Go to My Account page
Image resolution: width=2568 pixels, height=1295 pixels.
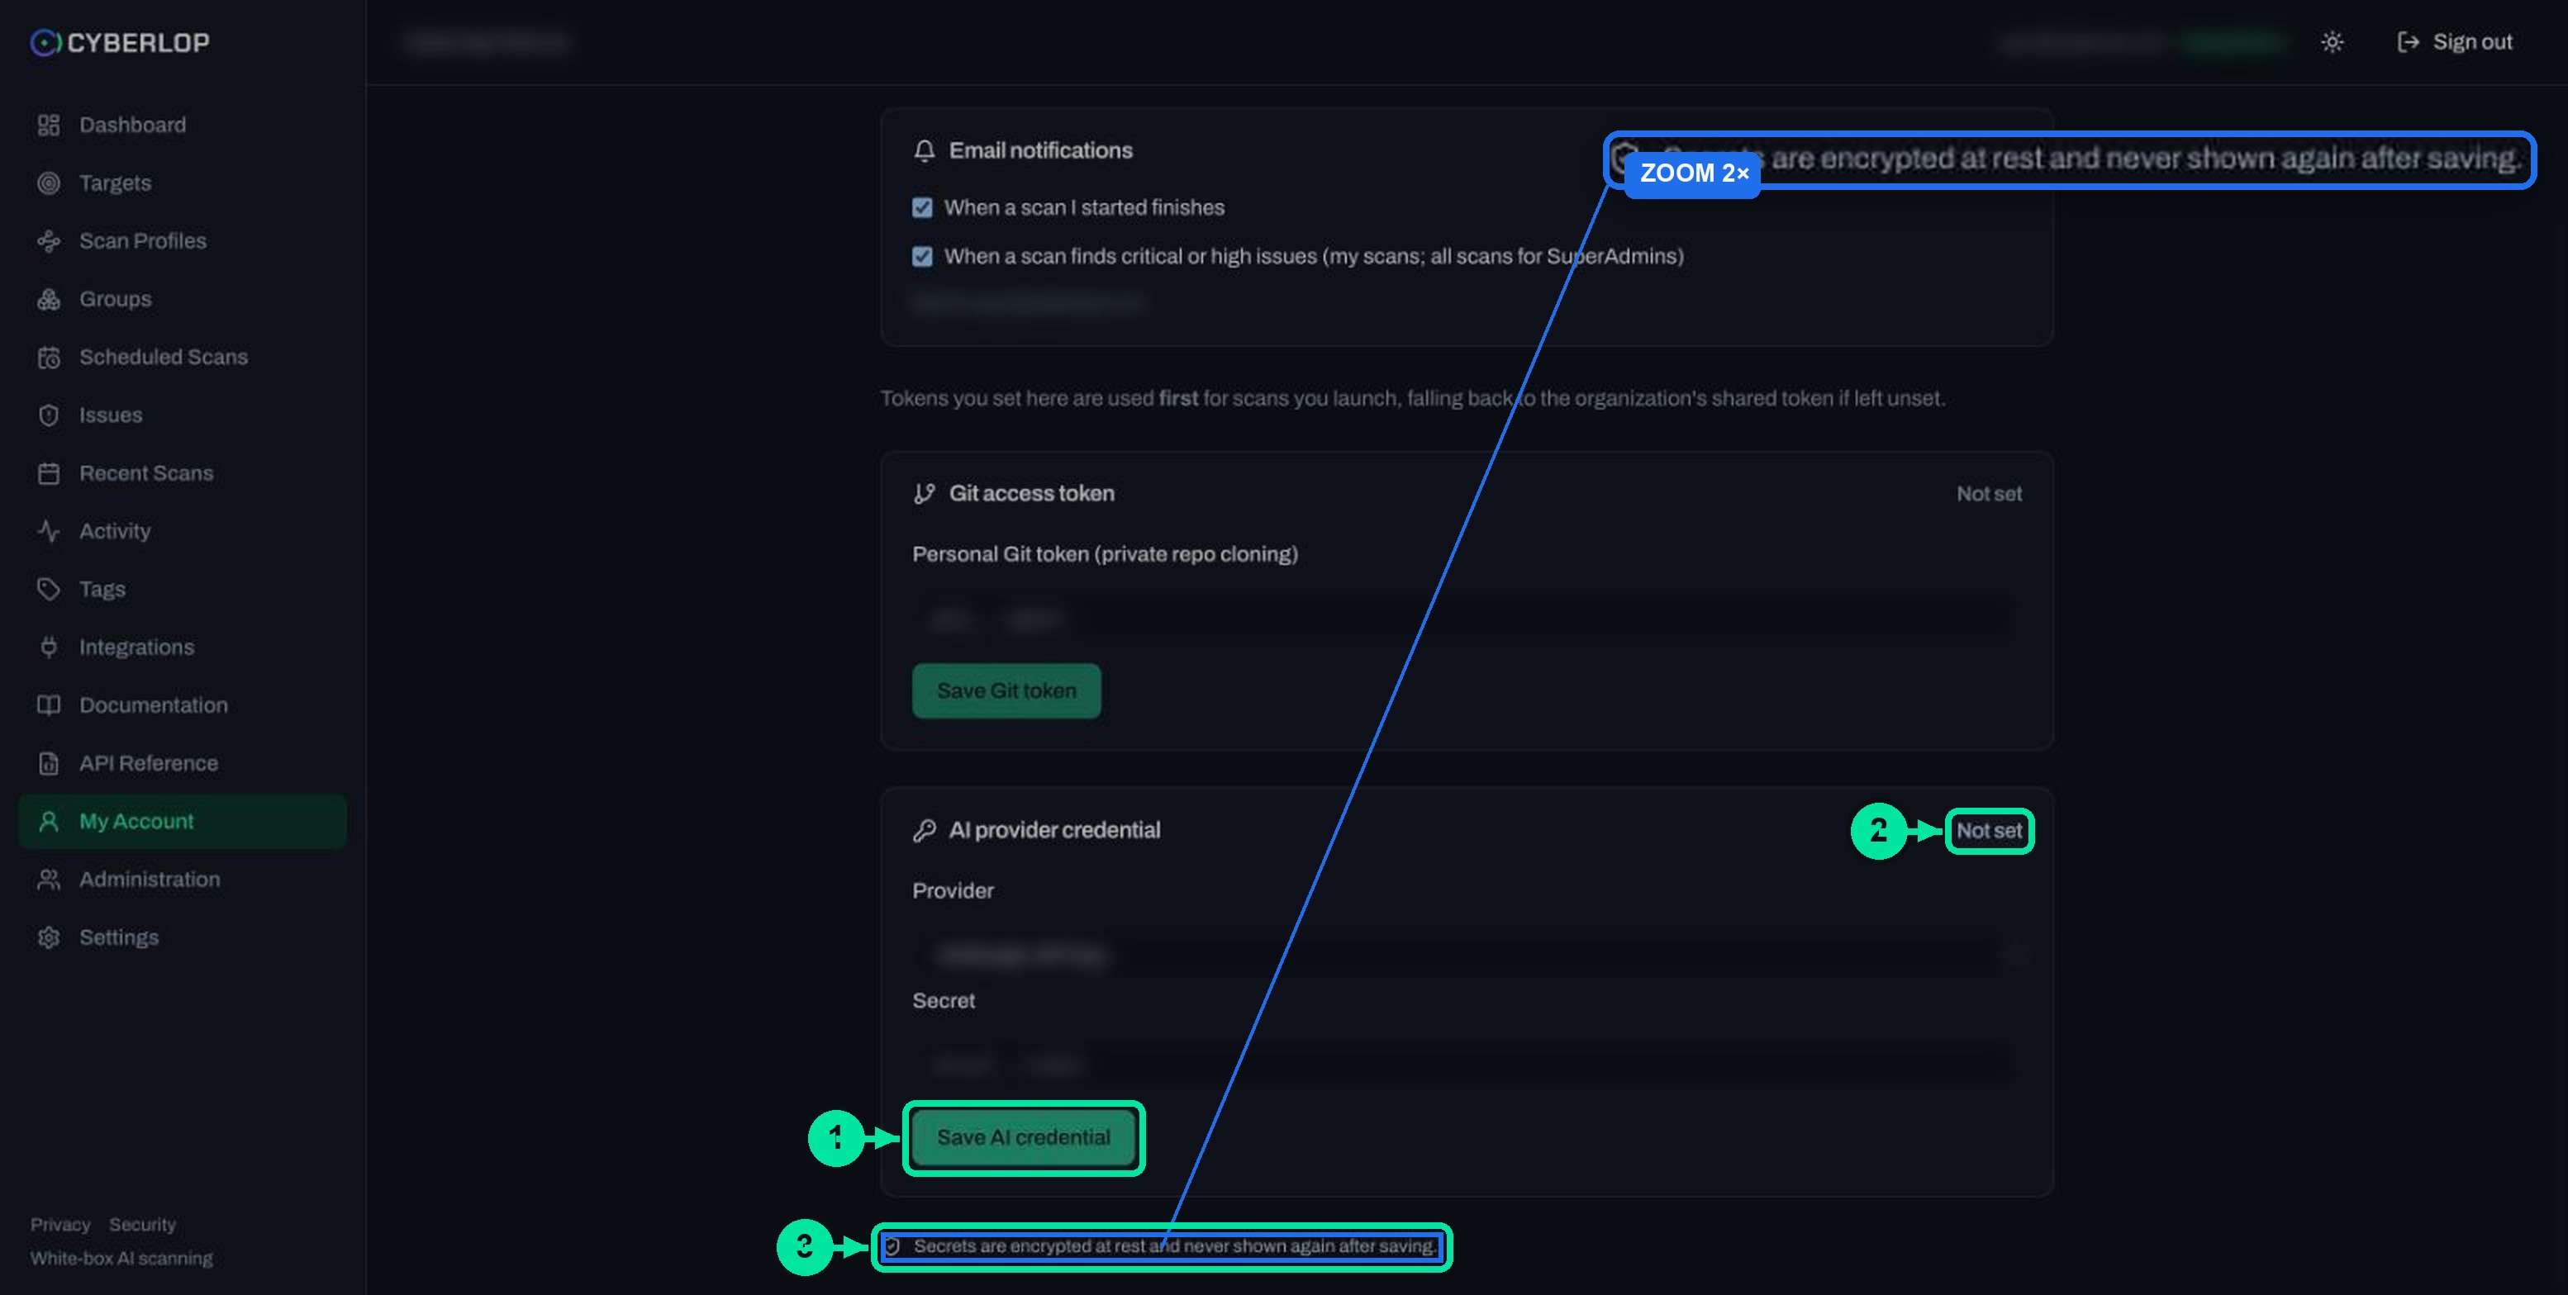[x=183, y=822]
